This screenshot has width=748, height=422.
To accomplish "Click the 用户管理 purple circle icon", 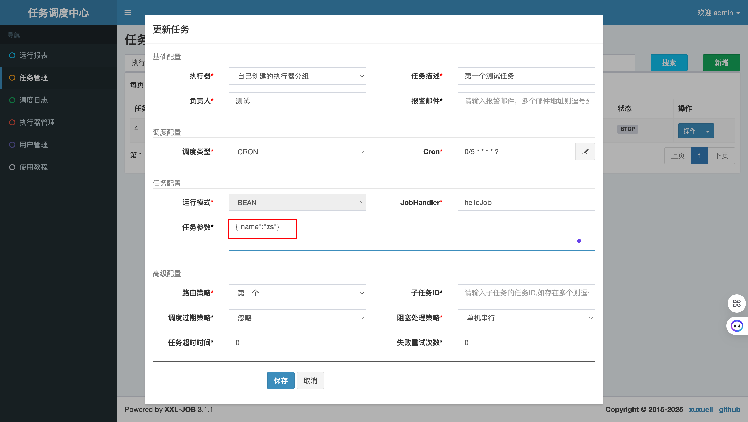I will tap(12, 145).
